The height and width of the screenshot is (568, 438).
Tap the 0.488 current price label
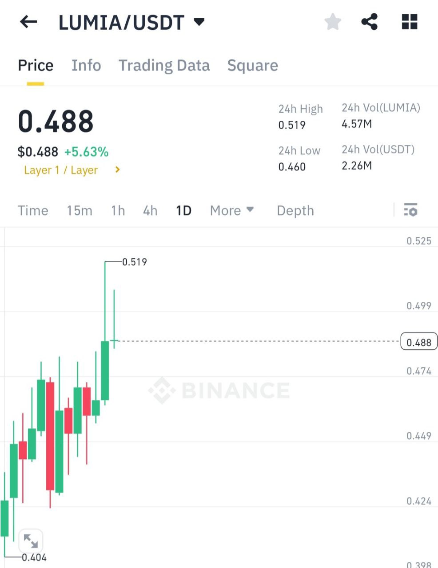[x=419, y=342]
